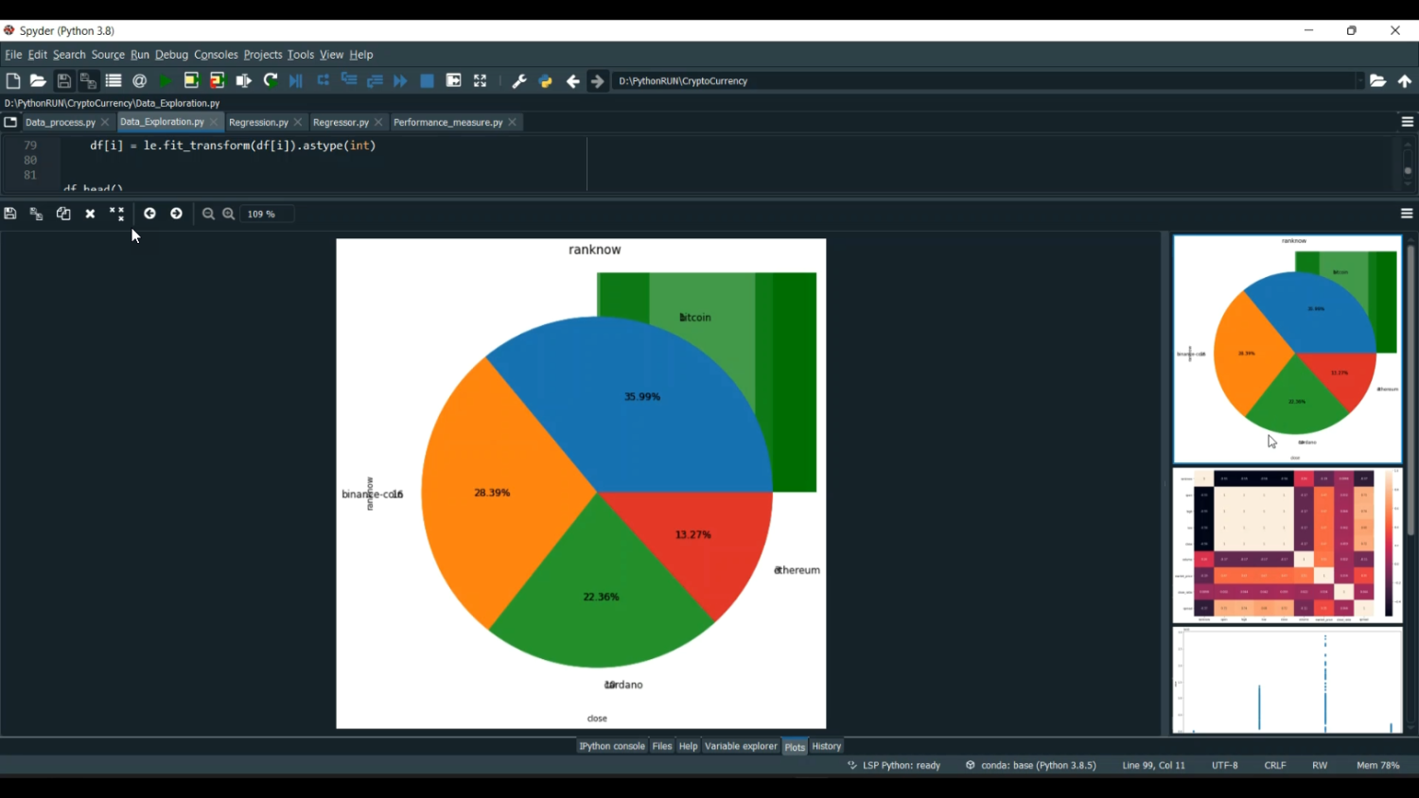
Task: Browse for a working directory
Action: [x=1378, y=81]
